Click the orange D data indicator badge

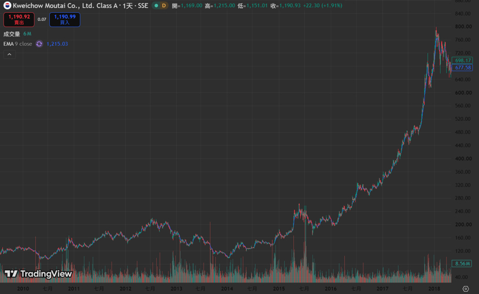(x=164, y=6)
